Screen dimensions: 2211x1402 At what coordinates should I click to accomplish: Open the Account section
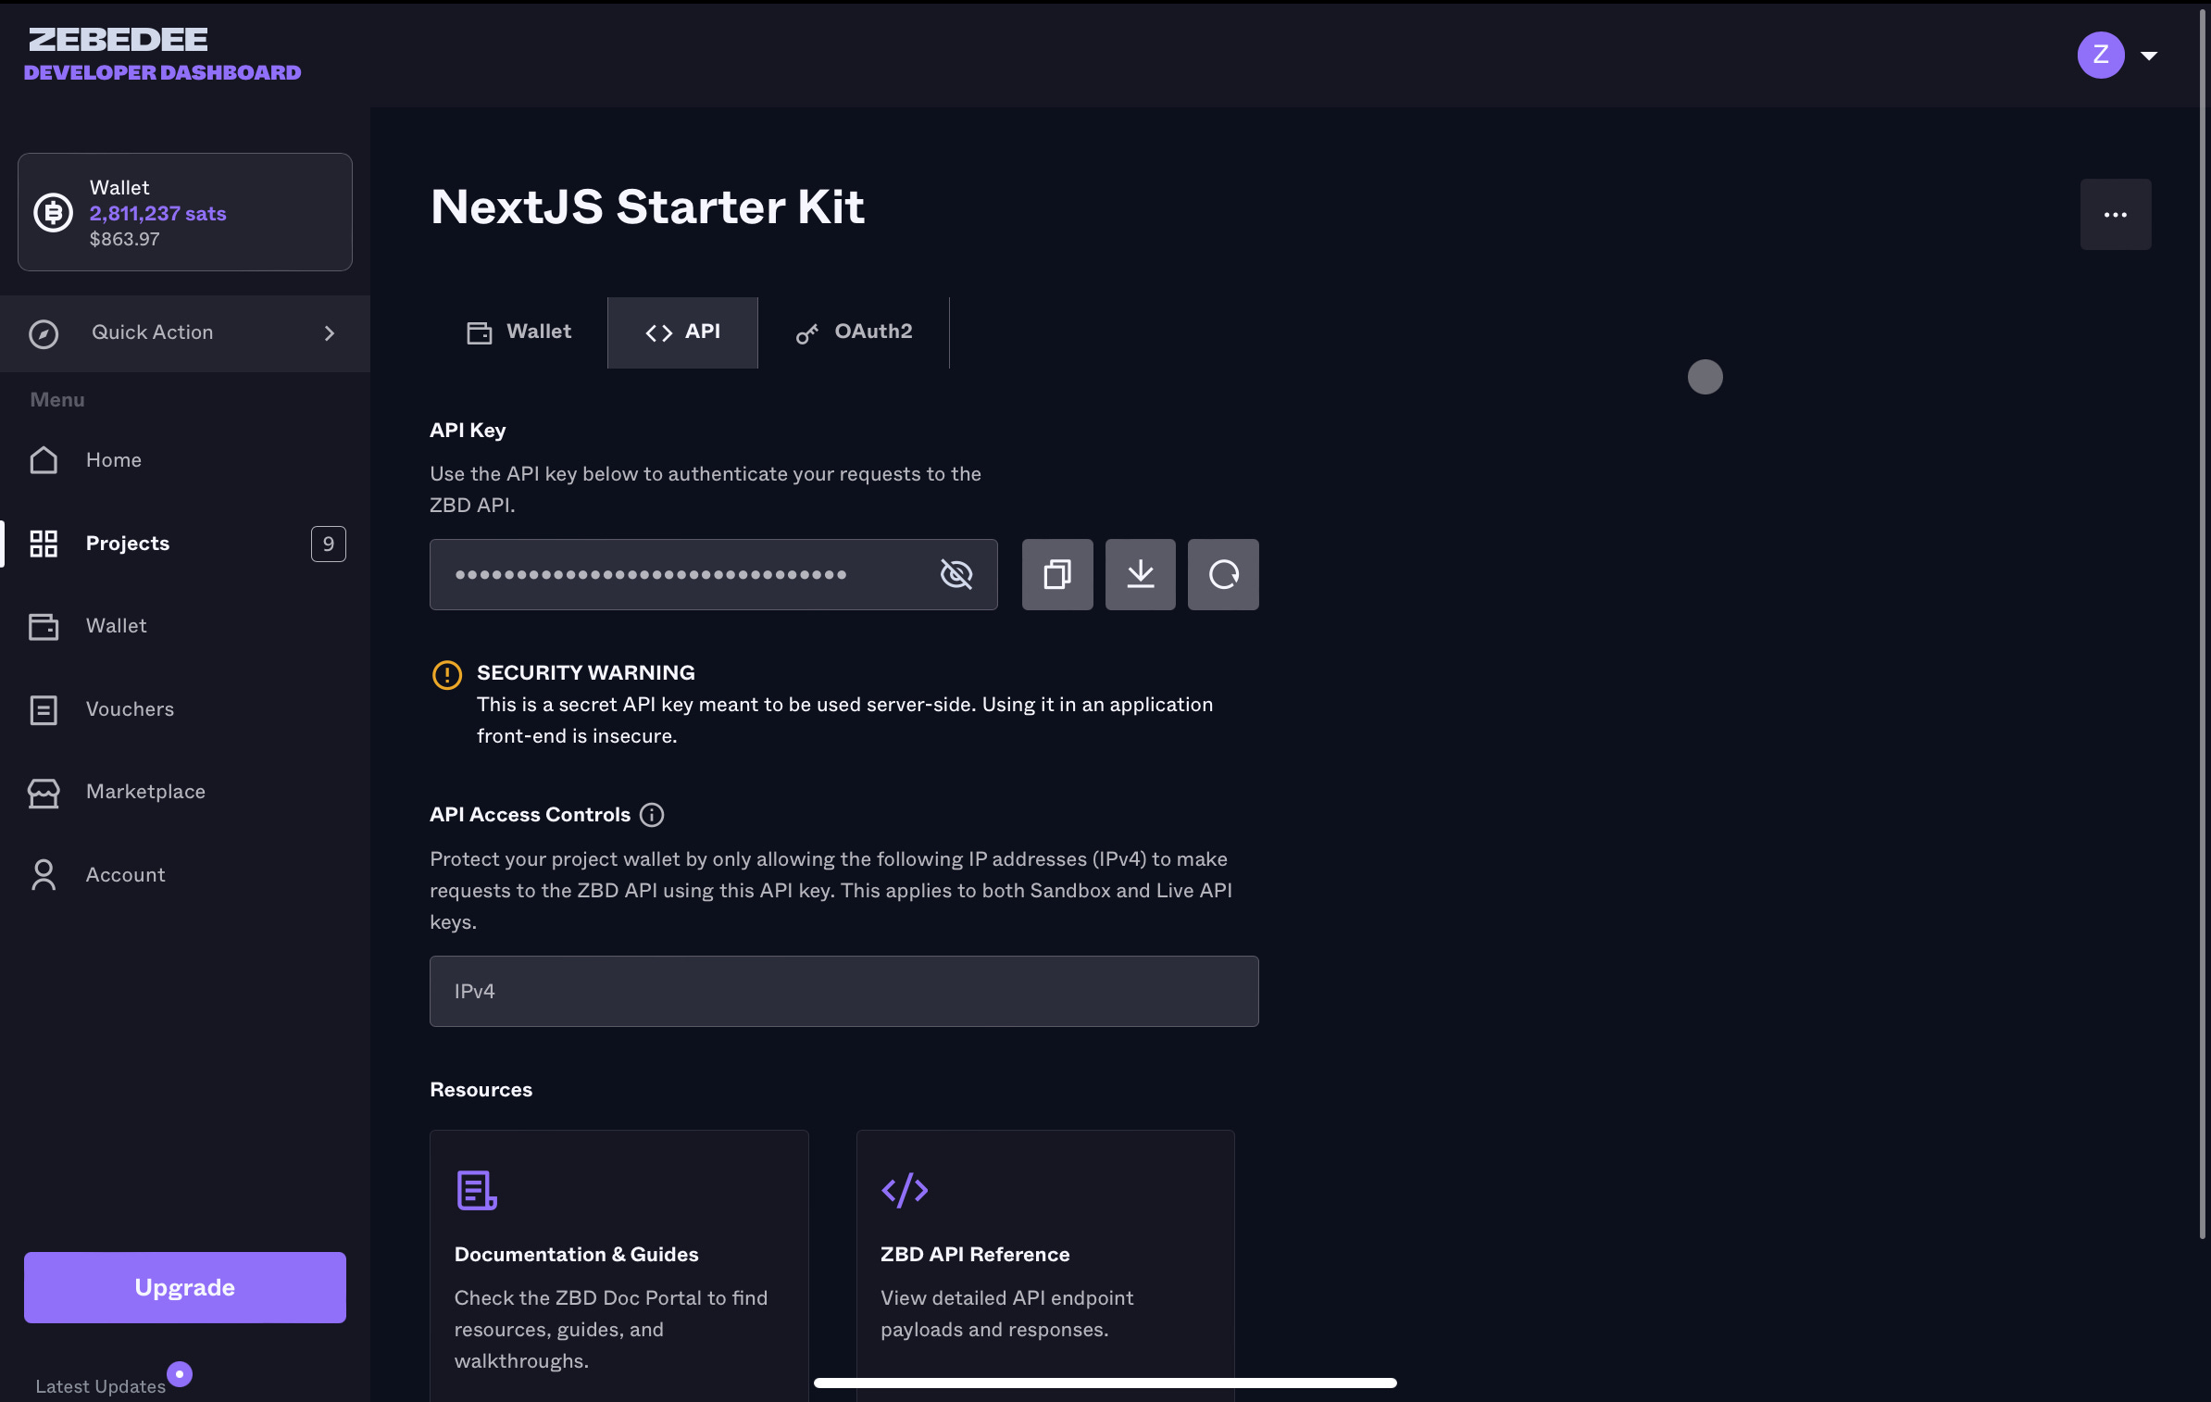tap(126, 874)
